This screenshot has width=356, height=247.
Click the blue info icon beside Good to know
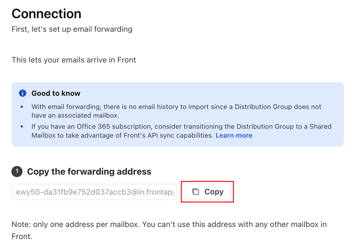(x=22, y=93)
